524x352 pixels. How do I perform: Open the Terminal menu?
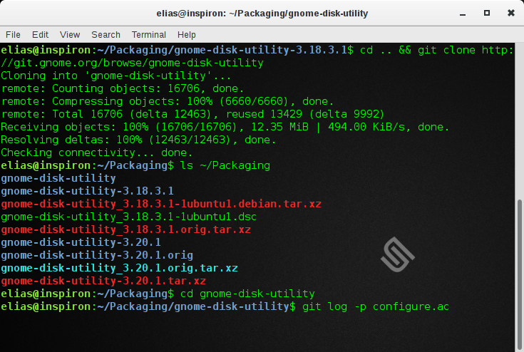coord(148,34)
